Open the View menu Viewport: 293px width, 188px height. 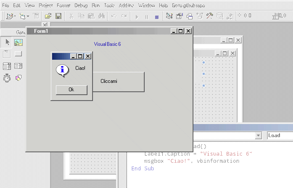[30, 5]
